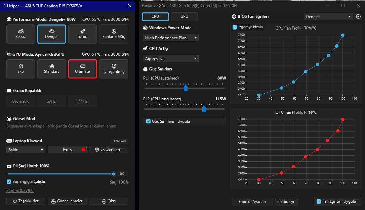Click GPU fan curve point at 100°C
The width and height of the screenshot is (365, 210).
[343, 119]
